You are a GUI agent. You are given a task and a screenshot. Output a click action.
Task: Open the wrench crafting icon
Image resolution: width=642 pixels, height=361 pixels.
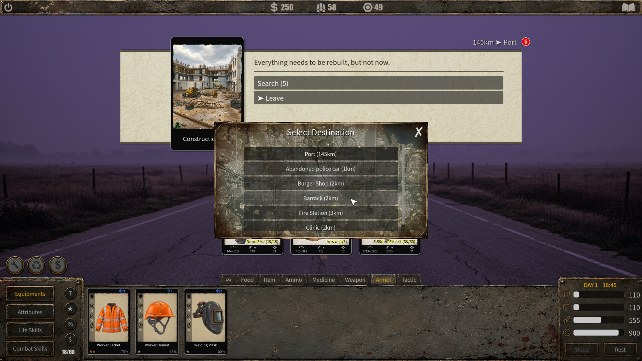(15, 265)
